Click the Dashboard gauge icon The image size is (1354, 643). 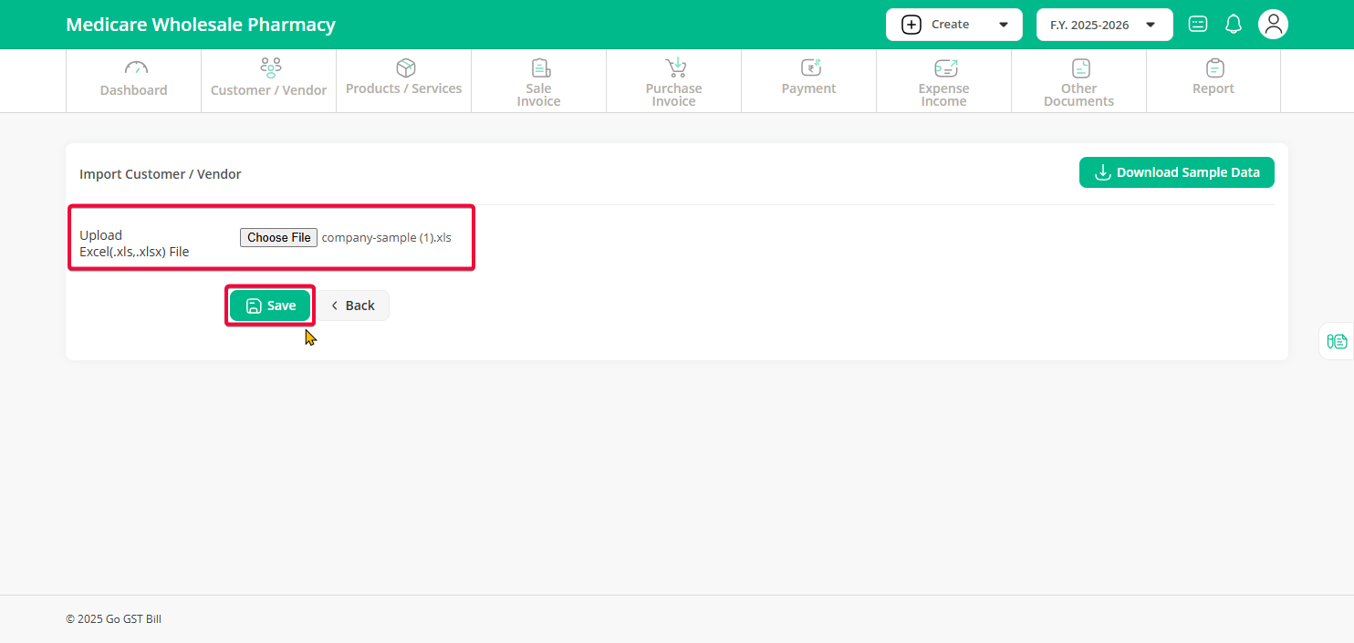[x=135, y=67]
